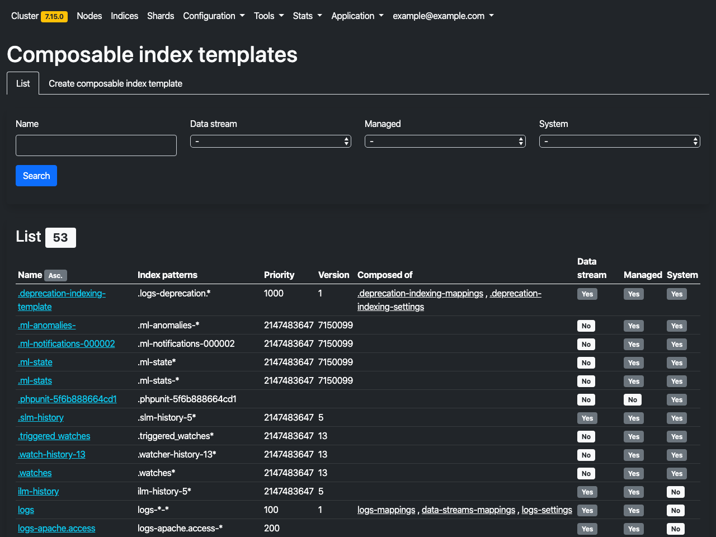Click the logs-*-* index pattern
716x537 pixels.
click(153, 510)
